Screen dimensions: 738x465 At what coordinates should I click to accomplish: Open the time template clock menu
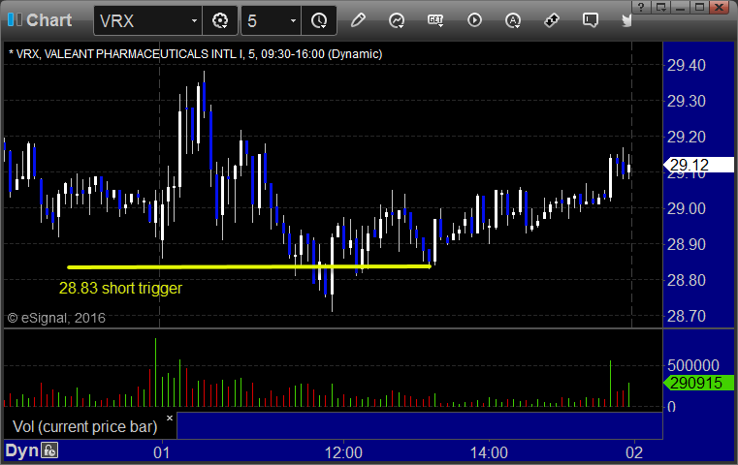(319, 20)
